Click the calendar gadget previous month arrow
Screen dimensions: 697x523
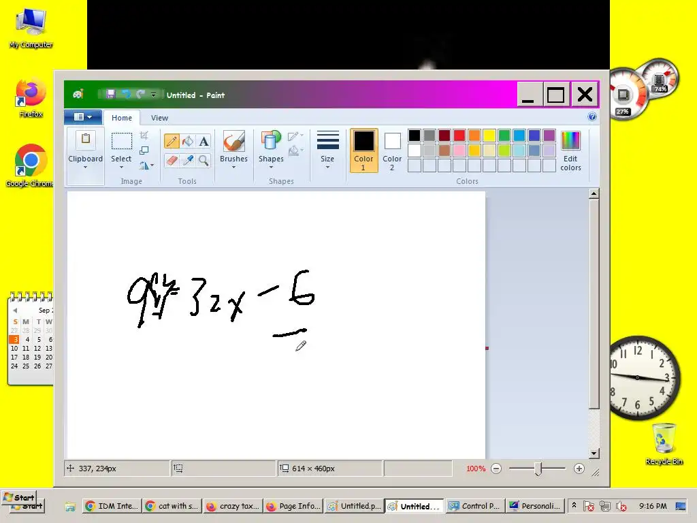click(15, 311)
